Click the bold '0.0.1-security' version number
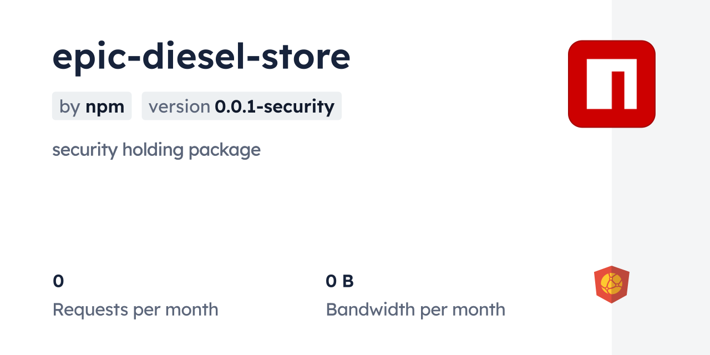 coord(275,106)
